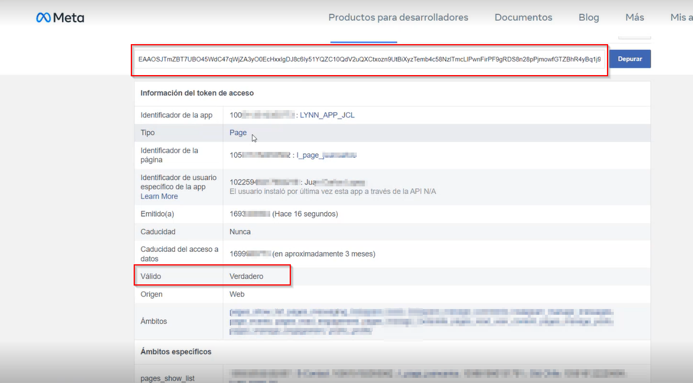Click the "Verdadero" value
Viewport: 693px width, 383px height.
click(x=246, y=276)
